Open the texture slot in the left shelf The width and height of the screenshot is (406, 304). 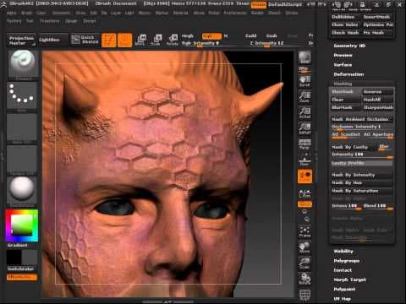22,160
